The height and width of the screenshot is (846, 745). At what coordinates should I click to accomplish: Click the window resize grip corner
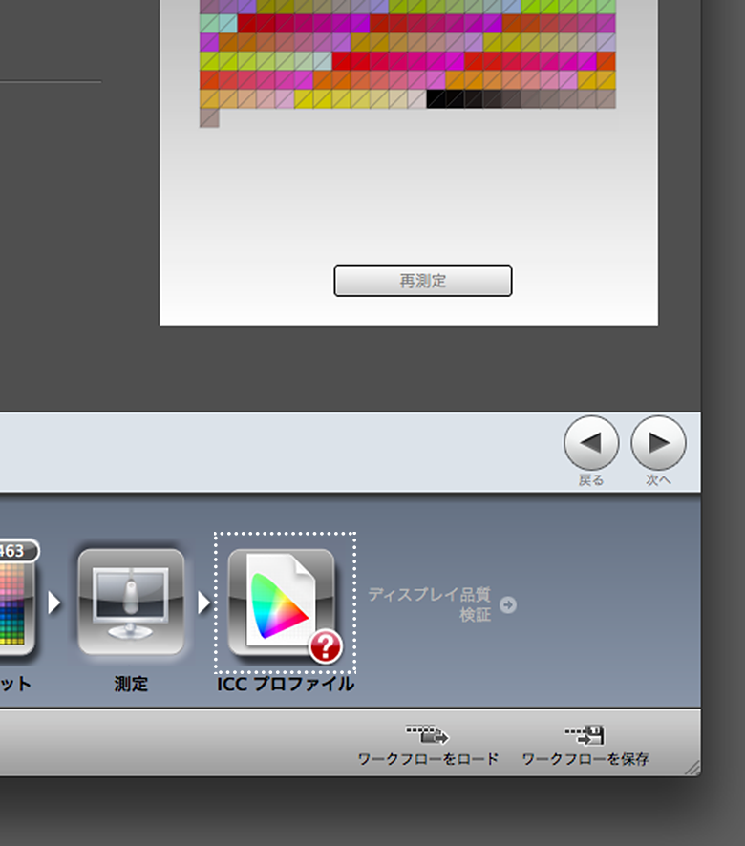(x=692, y=766)
